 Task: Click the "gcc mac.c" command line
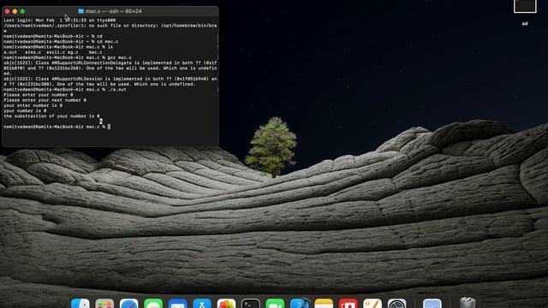[x=68, y=57]
